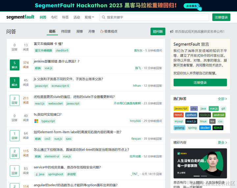Image resolution: width=237 pixels, height=188 pixels.
Task: Click purple php hot tag
Action: 194,108
